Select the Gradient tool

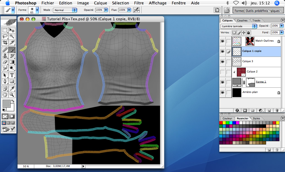(12, 62)
